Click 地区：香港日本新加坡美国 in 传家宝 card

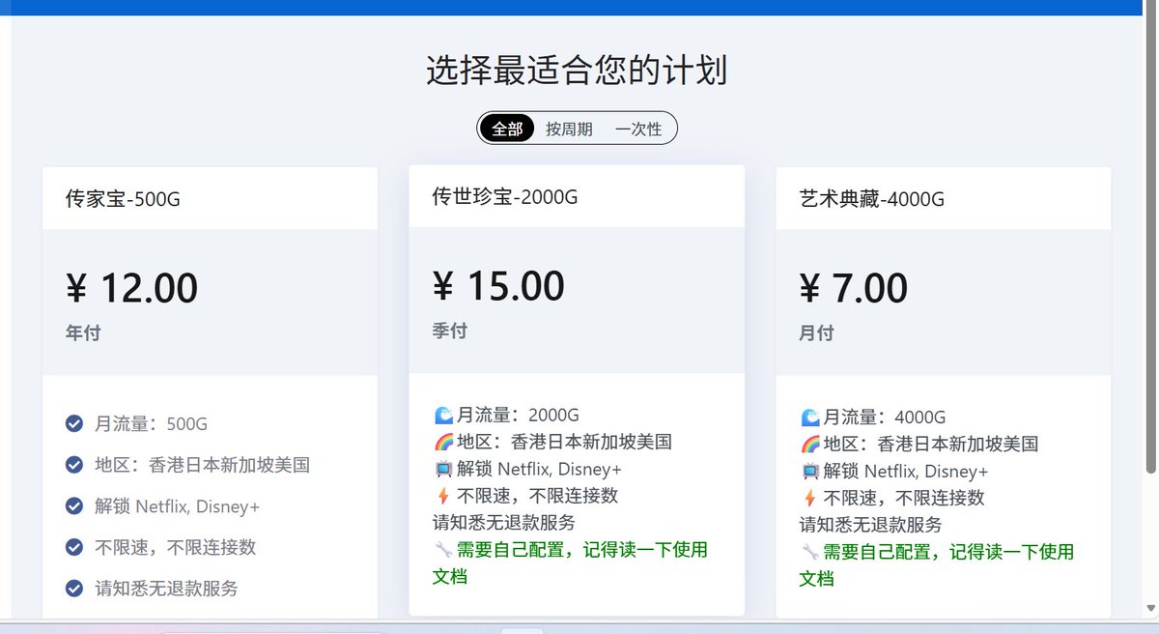[x=202, y=465]
